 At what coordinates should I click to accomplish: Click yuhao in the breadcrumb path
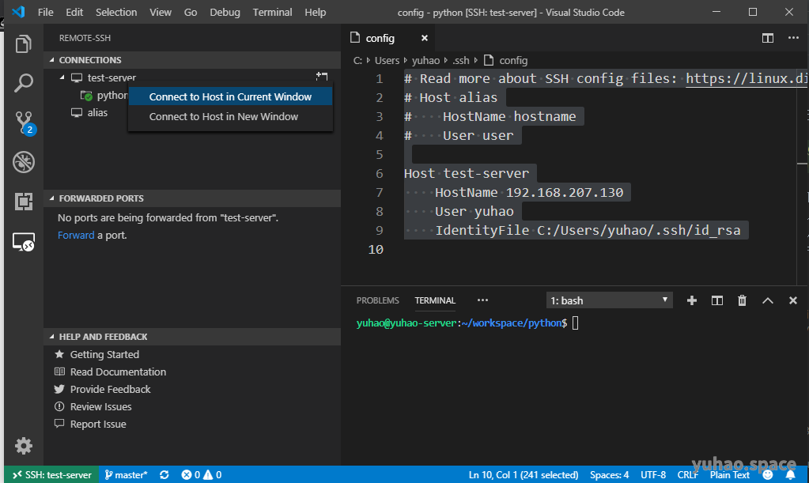coord(425,60)
